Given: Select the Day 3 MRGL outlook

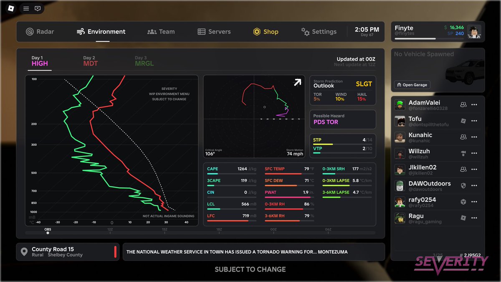Looking at the screenshot, I should [x=144, y=61].
